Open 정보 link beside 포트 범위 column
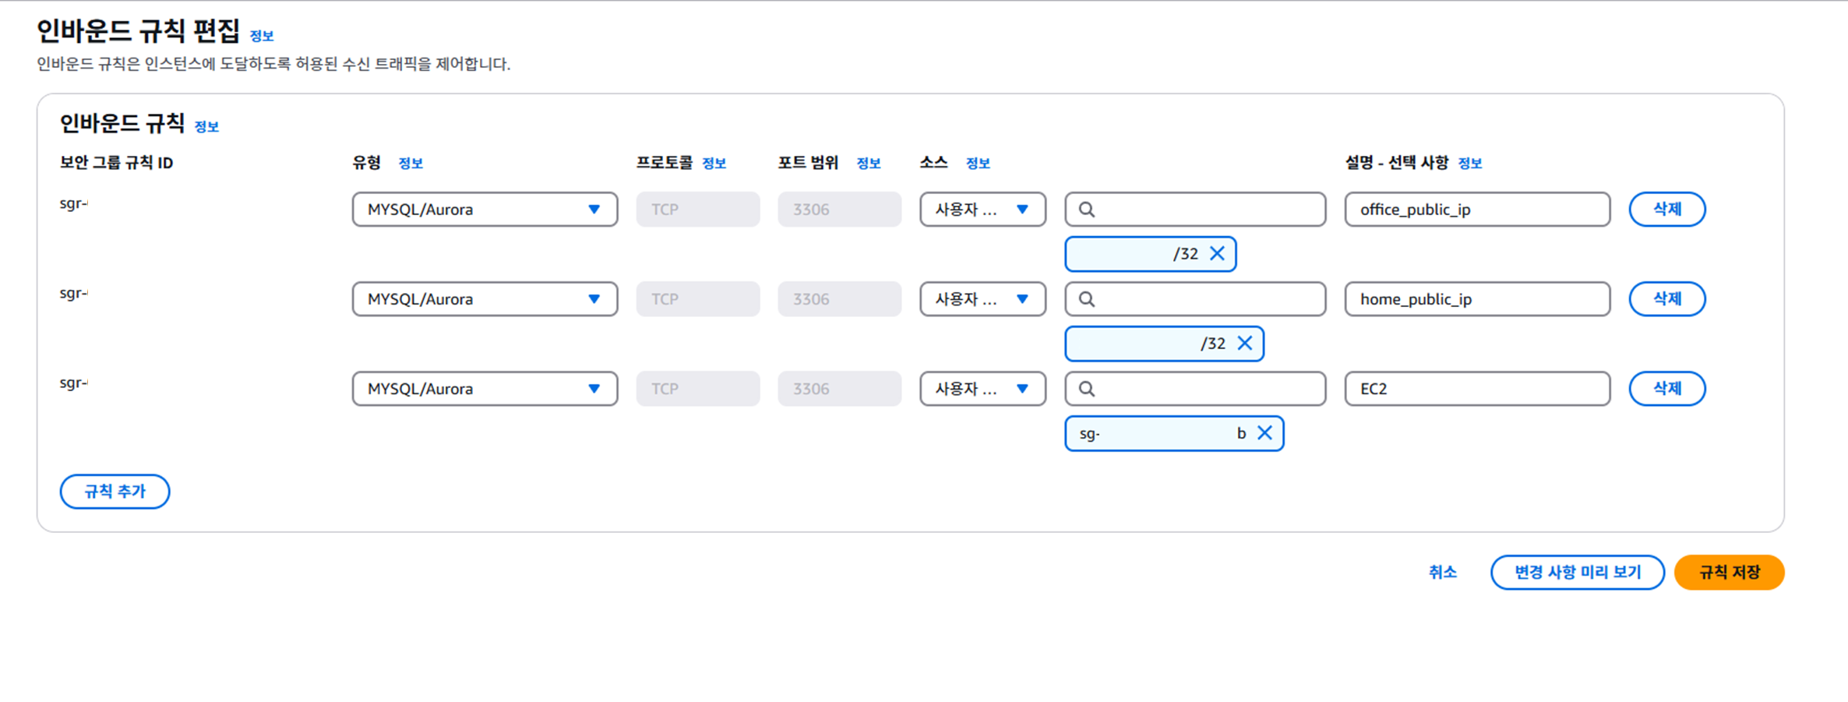Image resolution: width=1848 pixels, height=702 pixels. click(869, 163)
